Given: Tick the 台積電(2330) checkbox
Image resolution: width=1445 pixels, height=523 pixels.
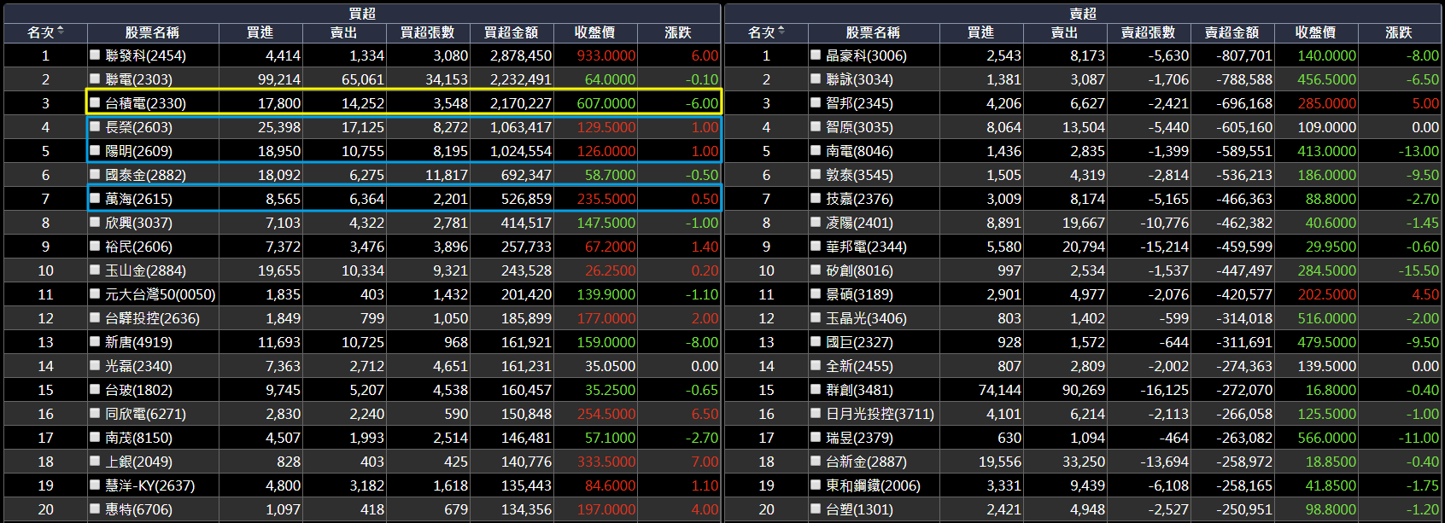Looking at the screenshot, I should [x=95, y=102].
